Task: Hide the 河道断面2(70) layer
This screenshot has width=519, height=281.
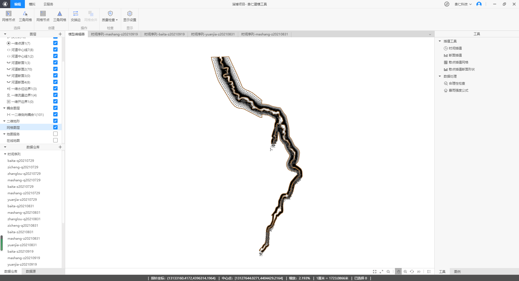Action: pyautogui.click(x=55, y=69)
